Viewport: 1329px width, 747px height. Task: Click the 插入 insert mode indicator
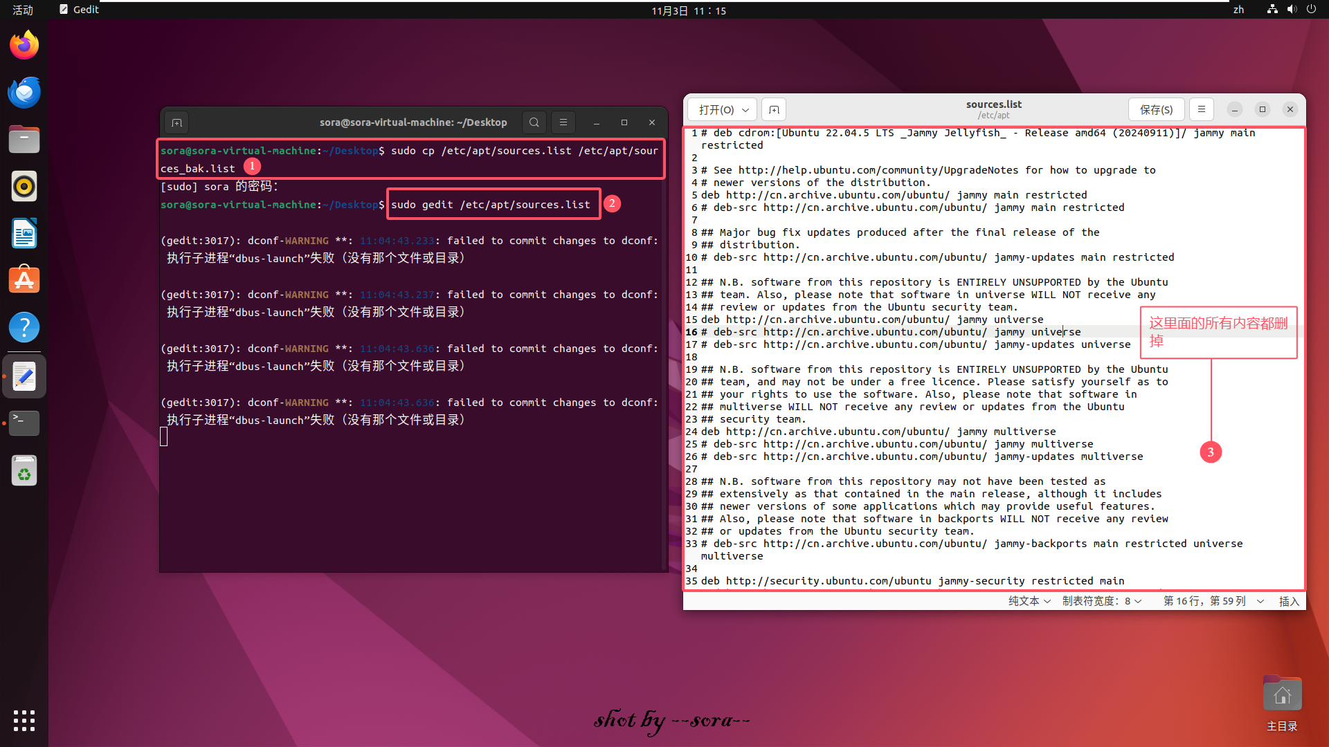[1289, 601]
